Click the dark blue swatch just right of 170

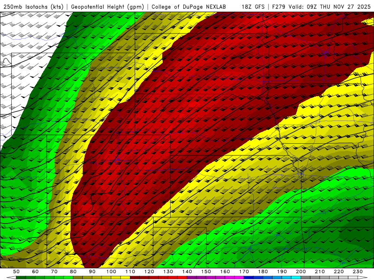tap(249, 277)
